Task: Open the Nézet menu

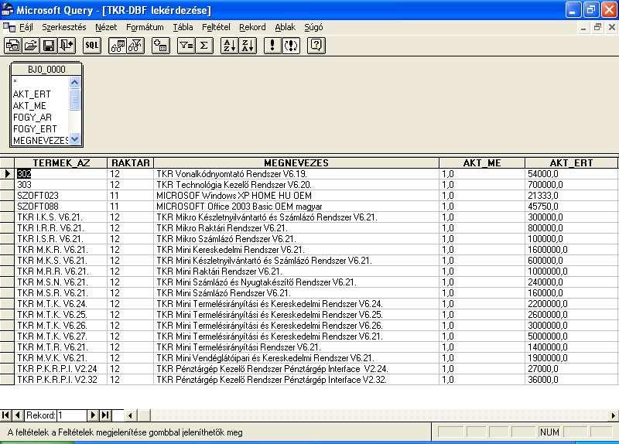Action: tap(106, 27)
